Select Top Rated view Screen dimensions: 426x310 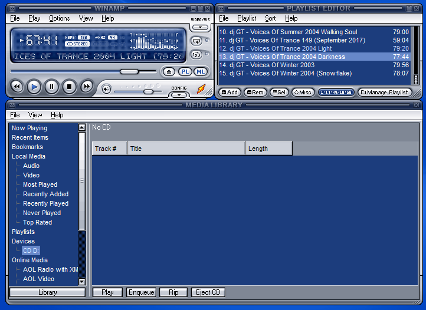[38, 222]
